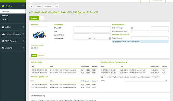173x101 pixels.
Task: Click the search icon beside Stammartikel field
Action: tap(90, 38)
